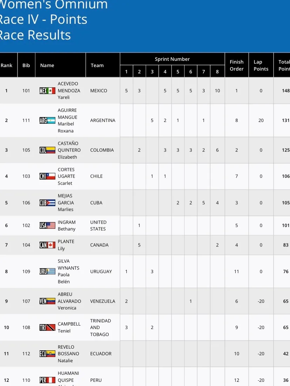Click the Argentina flag icon
The height and width of the screenshot is (386, 290).
[47, 121]
